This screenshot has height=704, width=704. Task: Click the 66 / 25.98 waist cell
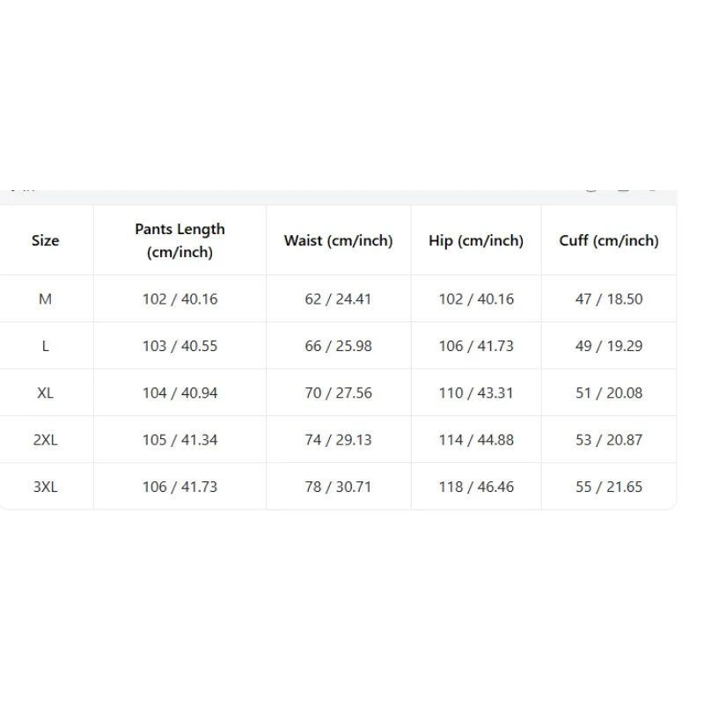point(338,346)
